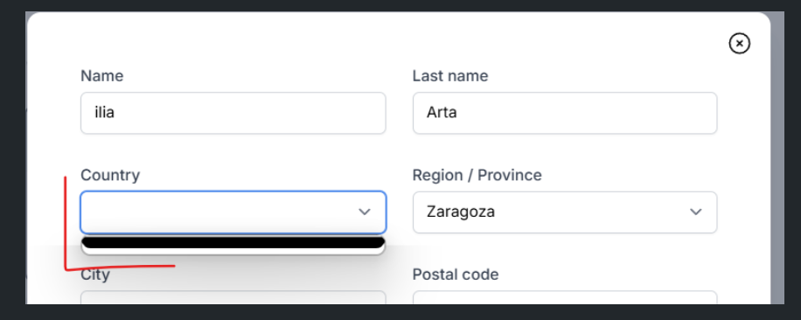
Task: Expand the Region / Province dropdown showing Zaragoza
Action: 565,212
